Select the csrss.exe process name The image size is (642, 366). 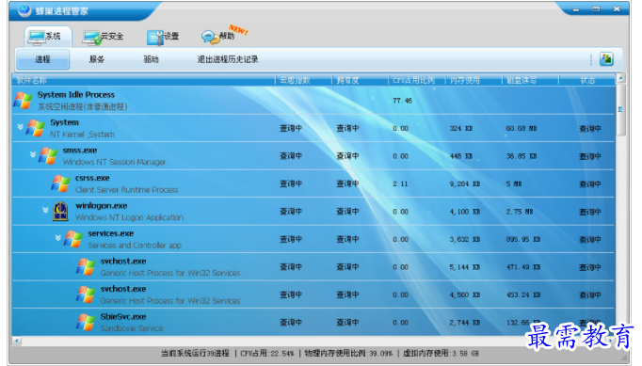[x=92, y=178]
